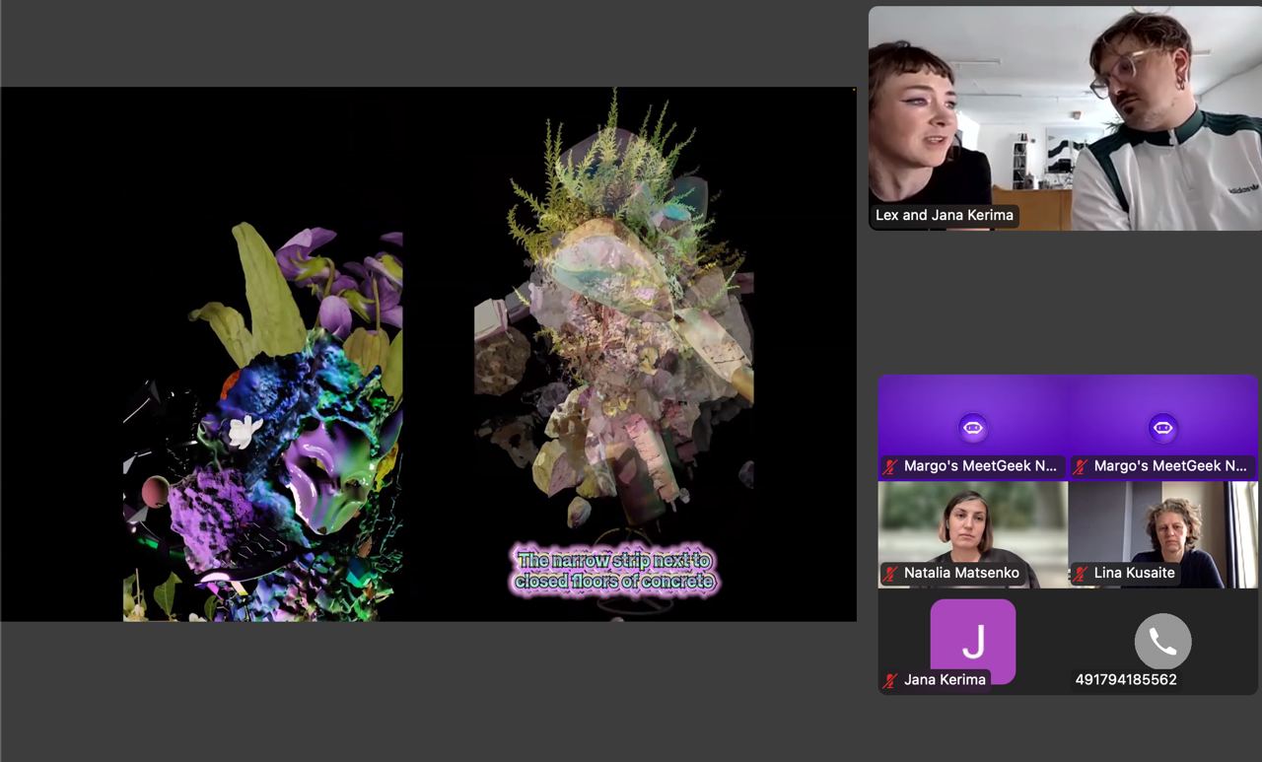The width and height of the screenshot is (1262, 762).
Task: Click the 'Natalia Matsenko' name label
Action: coord(961,573)
